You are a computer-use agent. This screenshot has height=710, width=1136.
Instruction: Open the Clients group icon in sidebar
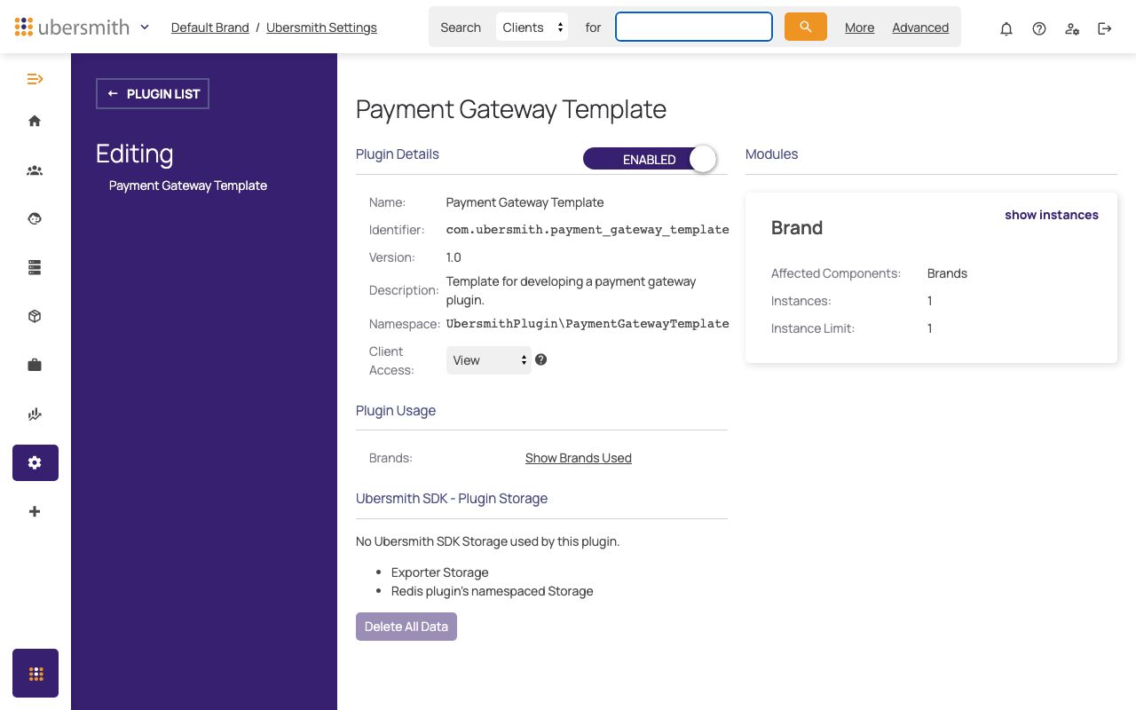coord(35,170)
